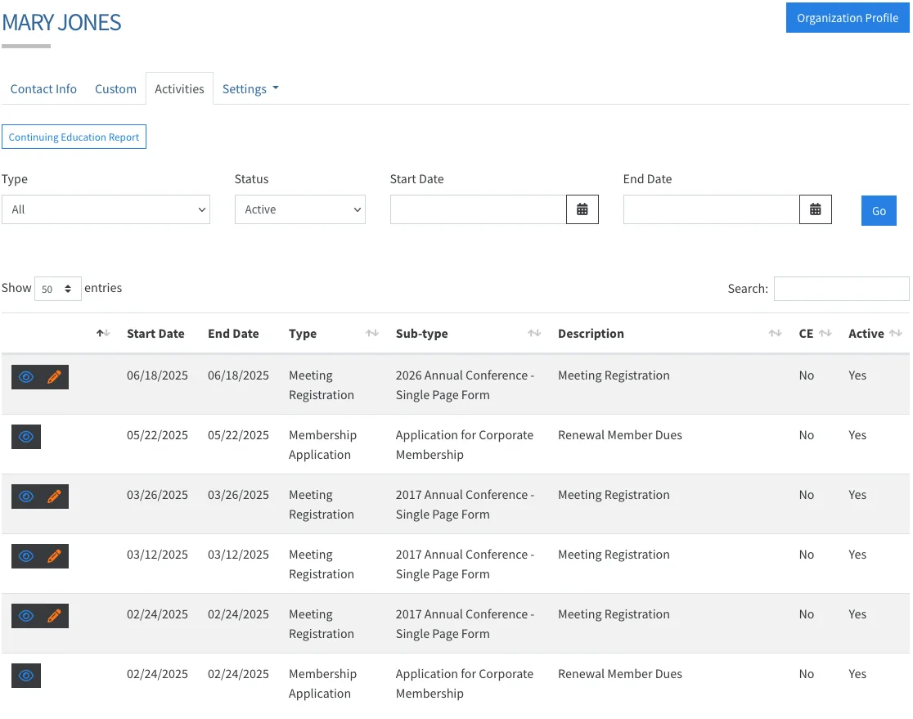Edit the 2026 Annual Conference meeting registration

53,376
